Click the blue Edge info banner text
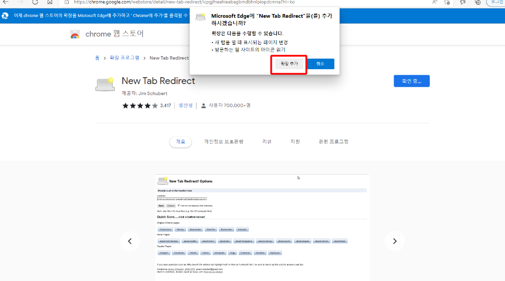The height and width of the screenshot is (281, 505). [100, 16]
